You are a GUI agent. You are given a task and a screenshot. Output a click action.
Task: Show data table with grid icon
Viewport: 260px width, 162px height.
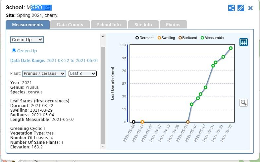click(x=243, y=42)
